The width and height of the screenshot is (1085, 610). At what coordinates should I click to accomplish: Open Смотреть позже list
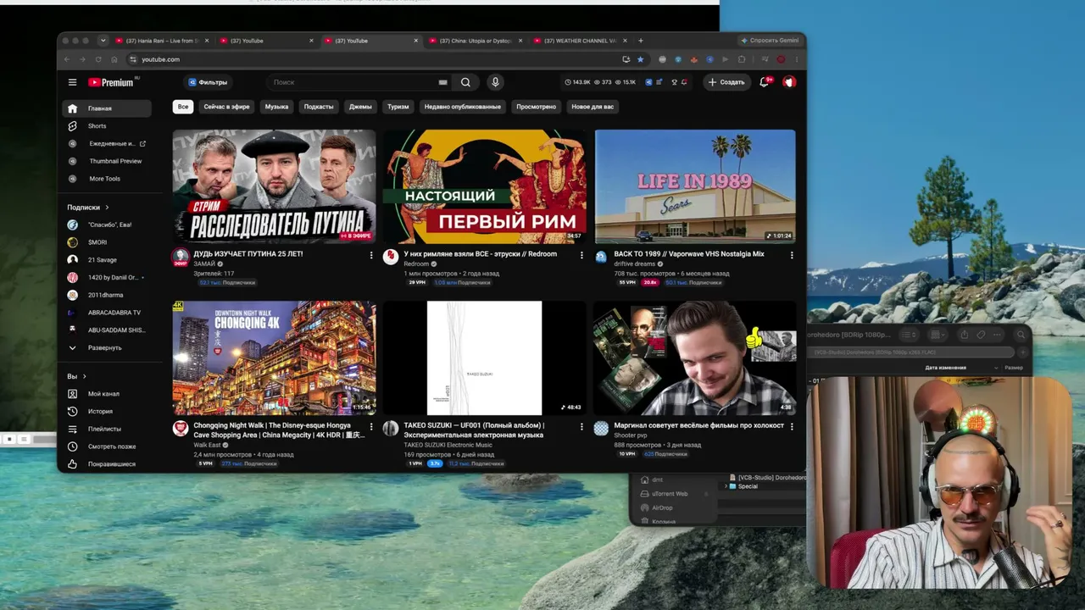tap(107, 446)
